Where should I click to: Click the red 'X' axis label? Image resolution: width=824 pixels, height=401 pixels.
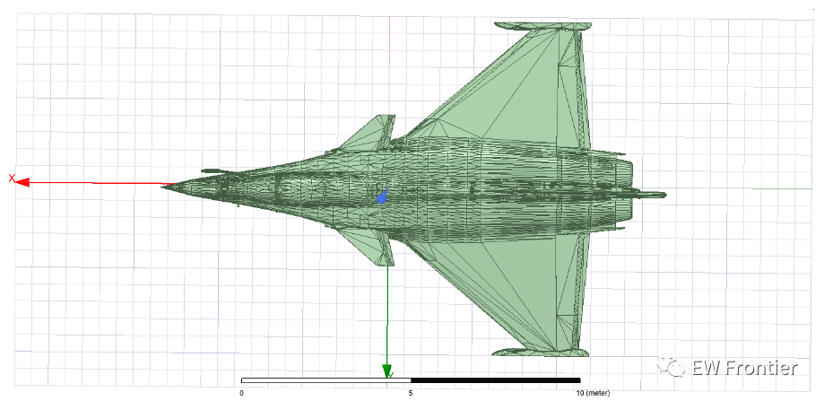[12, 179]
